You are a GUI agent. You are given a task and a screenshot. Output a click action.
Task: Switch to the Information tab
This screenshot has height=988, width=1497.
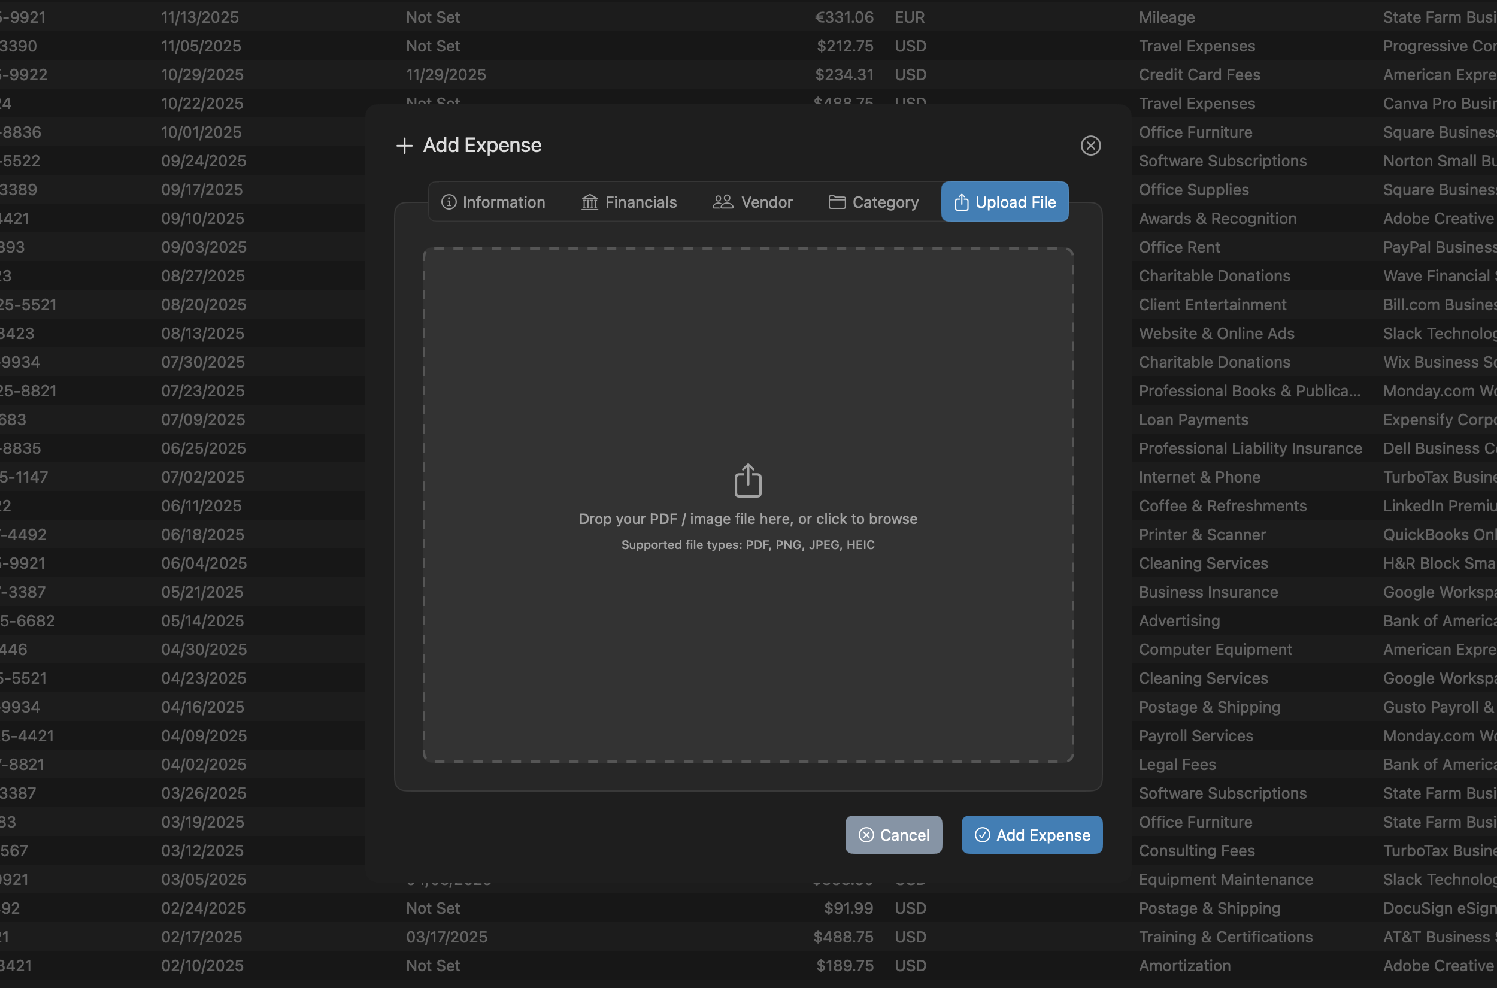[x=493, y=202]
